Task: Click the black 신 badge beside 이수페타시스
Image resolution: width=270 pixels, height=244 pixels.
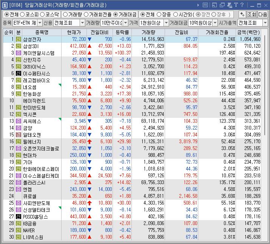Action: [19, 73]
